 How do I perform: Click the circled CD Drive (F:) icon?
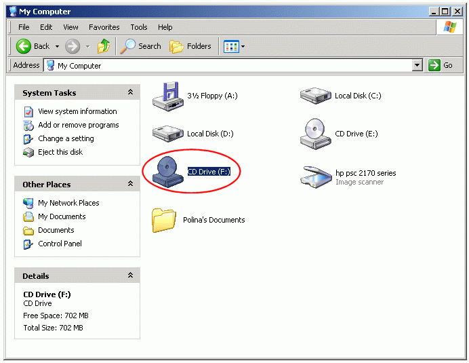pyautogui.click(x=167, y=172)
